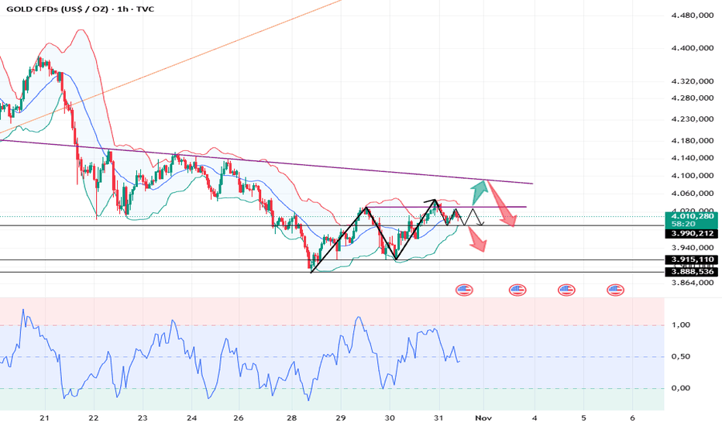The image size is (722, 426).
Task: Click the 28 date on time axis
Action: 291,418
